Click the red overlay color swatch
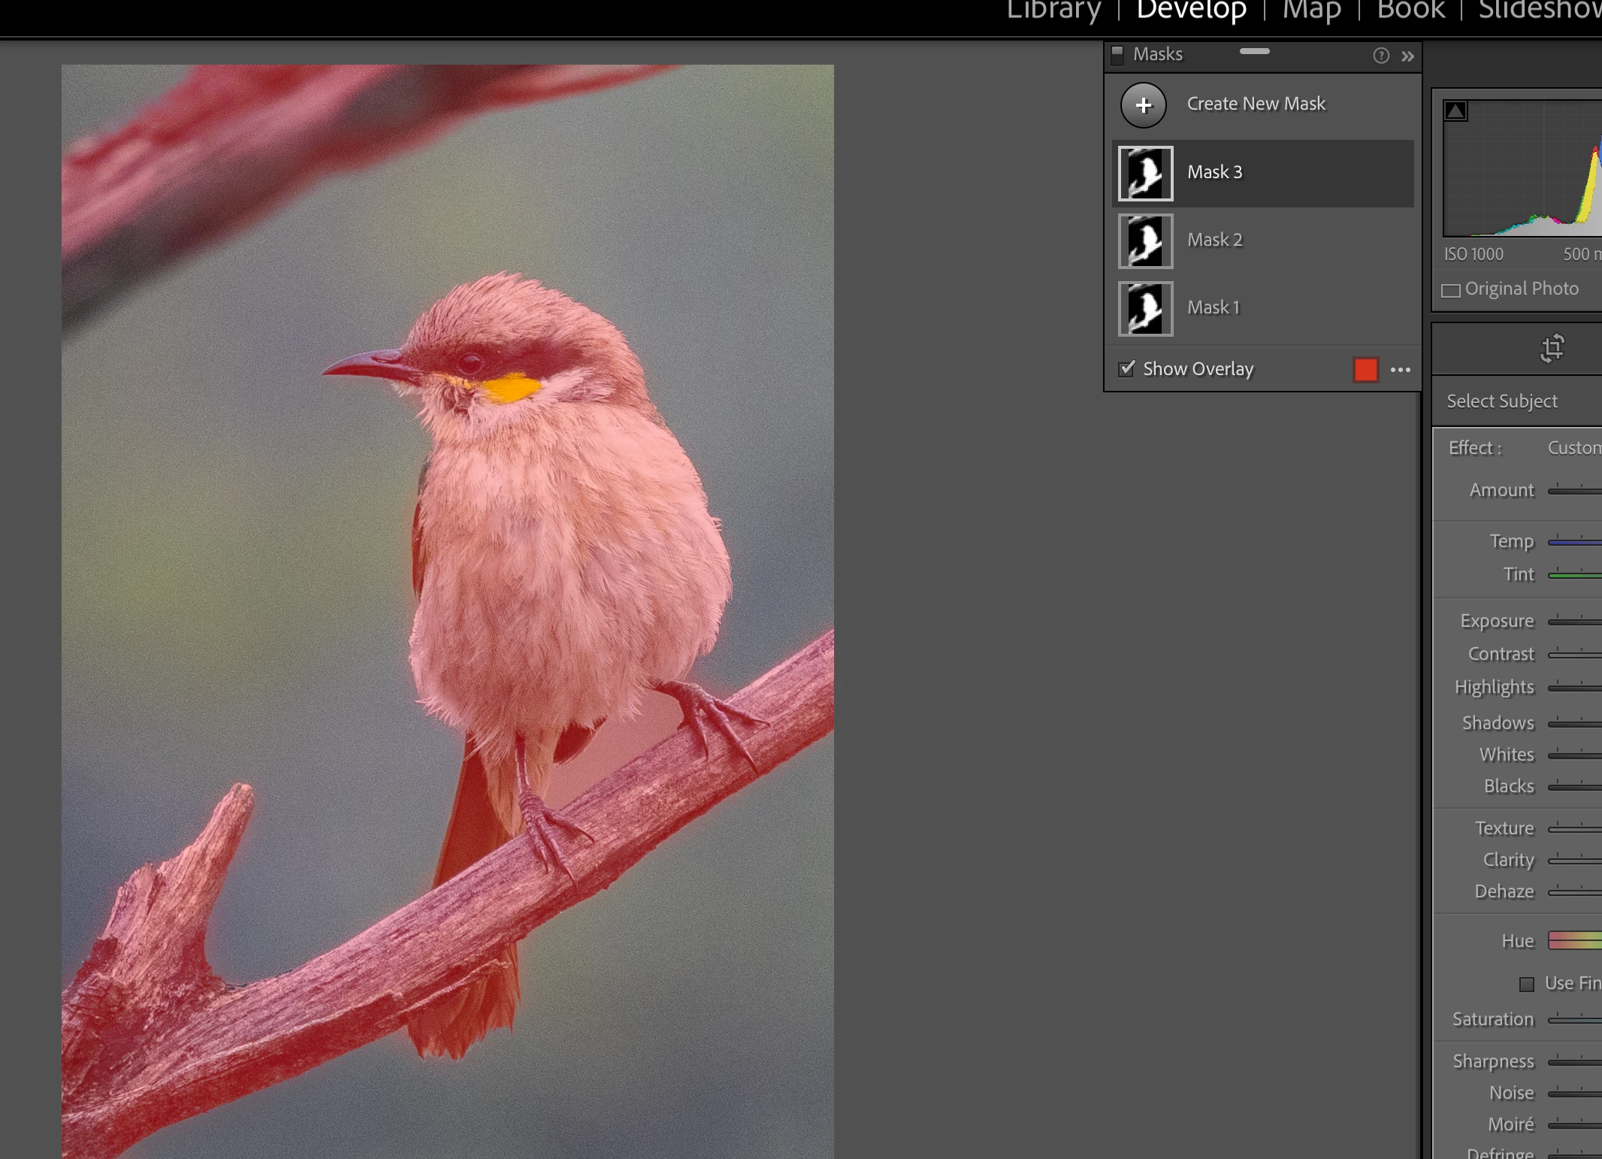The width and height of the screenshot is (1602, 1159). pos(1365,370)
